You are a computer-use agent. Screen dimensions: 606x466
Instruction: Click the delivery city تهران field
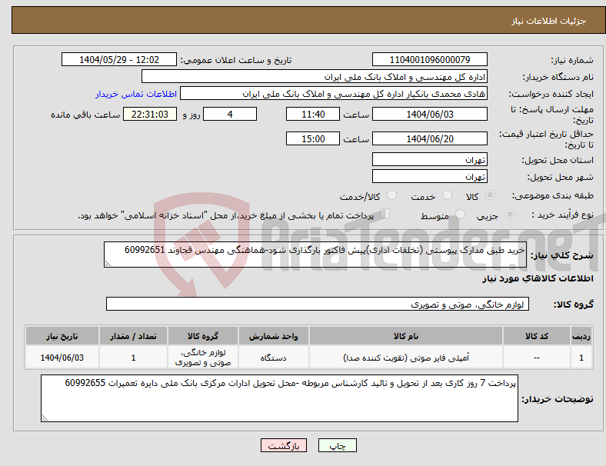tap(429, 176)
